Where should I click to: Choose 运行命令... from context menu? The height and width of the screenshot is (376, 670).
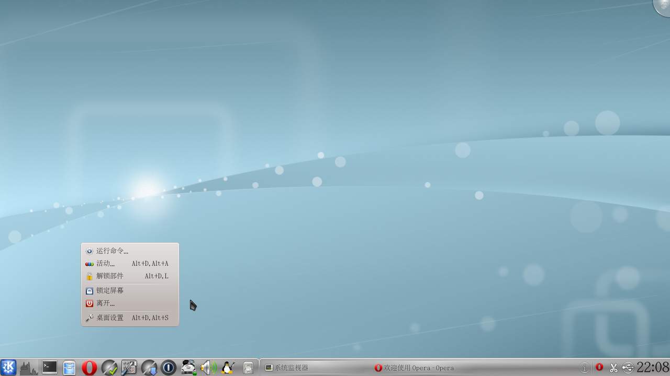(130, 251)
